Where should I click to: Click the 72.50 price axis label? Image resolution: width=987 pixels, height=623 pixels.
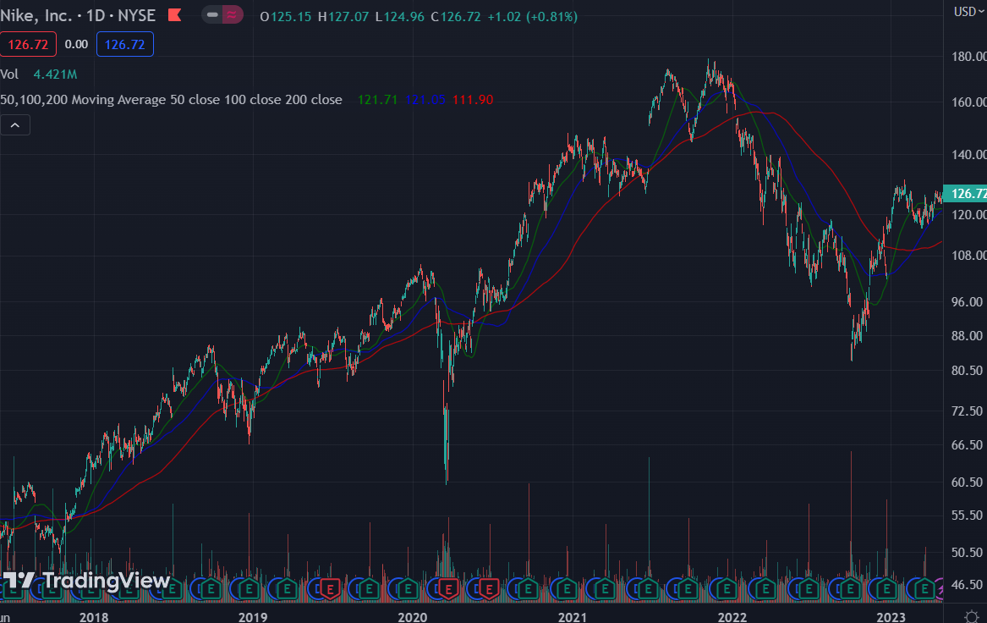click(968, 411)
